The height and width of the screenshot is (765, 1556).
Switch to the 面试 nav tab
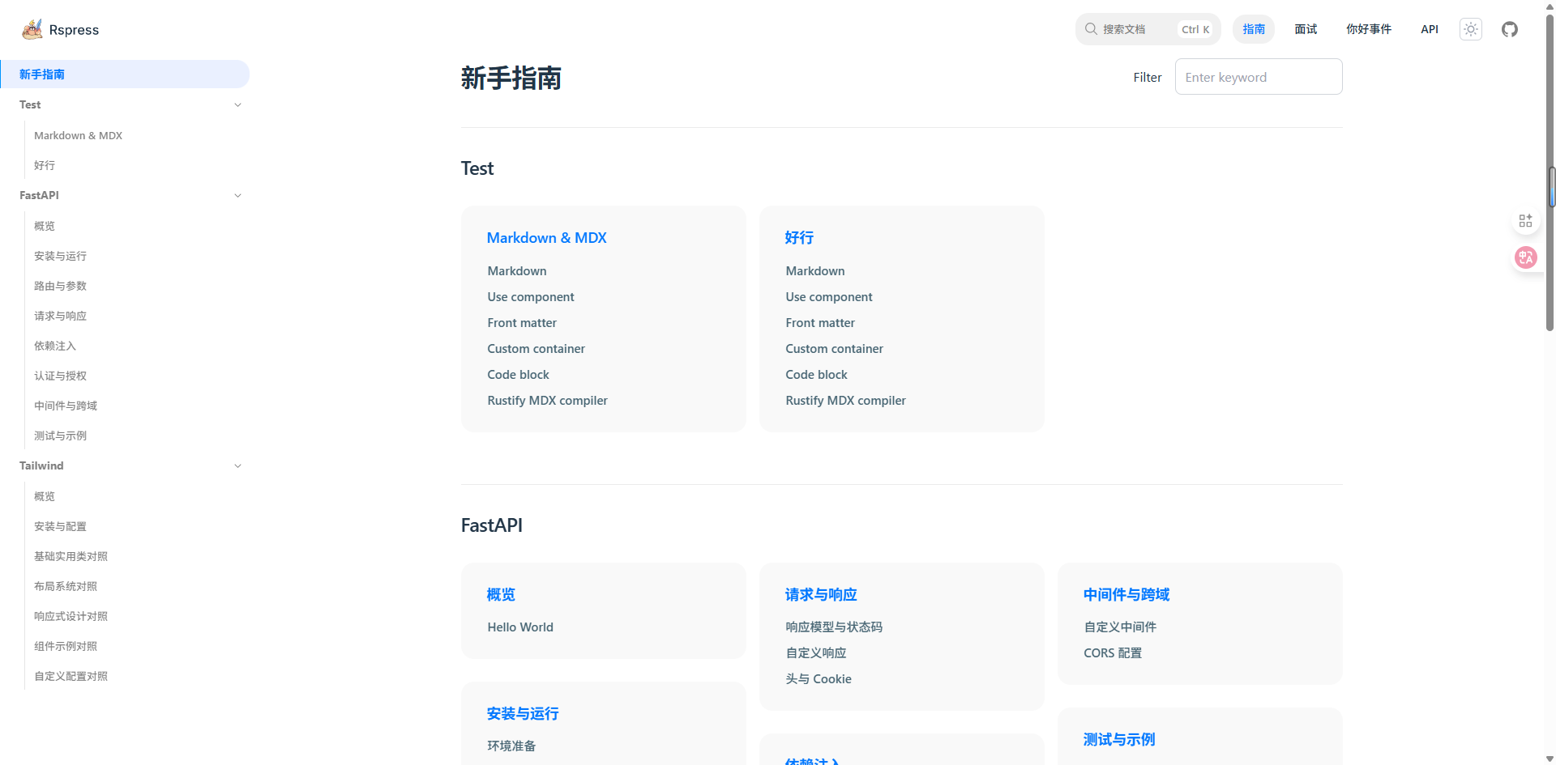point(1306,29)
